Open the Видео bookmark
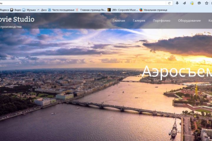The width and height of the screenshot is (212, 141). 16,10
